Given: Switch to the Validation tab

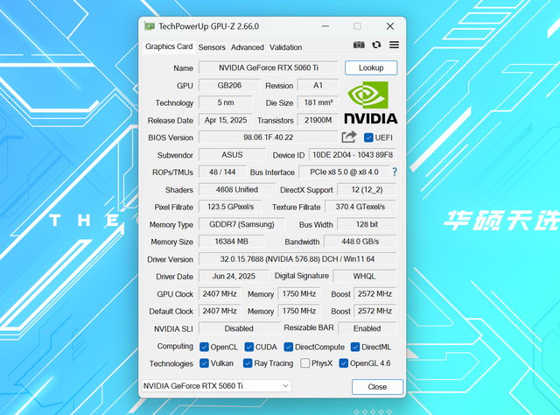Looking at the screenshot, I should pyautogui.click(x=286, y=47).
